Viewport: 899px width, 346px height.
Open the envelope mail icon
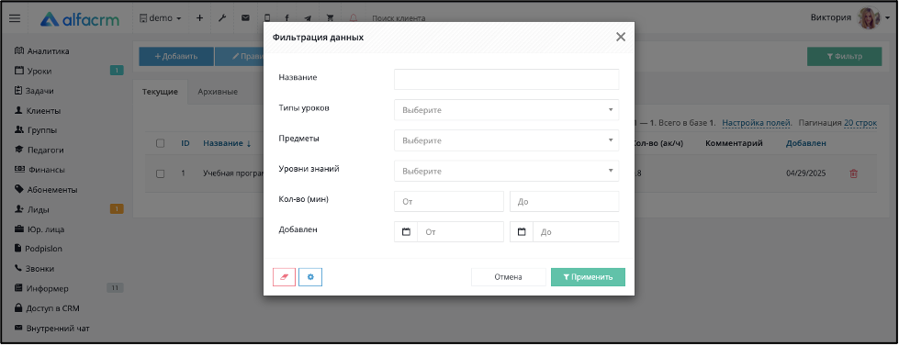(245, 18)
